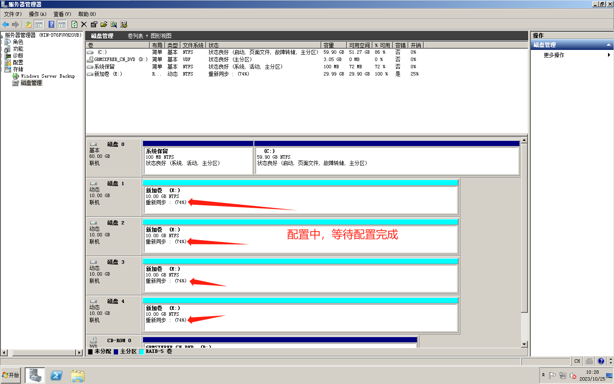Click the show desktop button
The width and height of the screenshot is (614, 384).
[609, 375]
